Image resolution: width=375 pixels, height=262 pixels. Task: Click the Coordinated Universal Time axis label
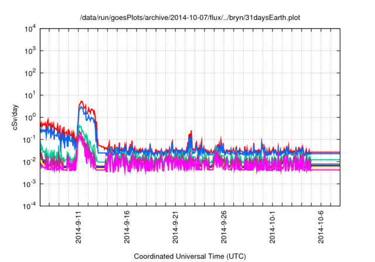[189, 256]
